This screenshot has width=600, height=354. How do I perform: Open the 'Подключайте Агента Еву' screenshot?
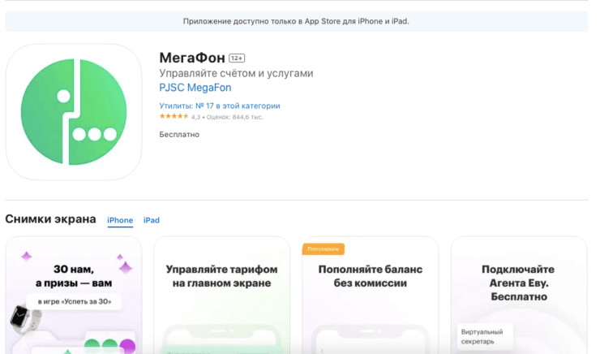pyautogui.click(x=519, y=295)
